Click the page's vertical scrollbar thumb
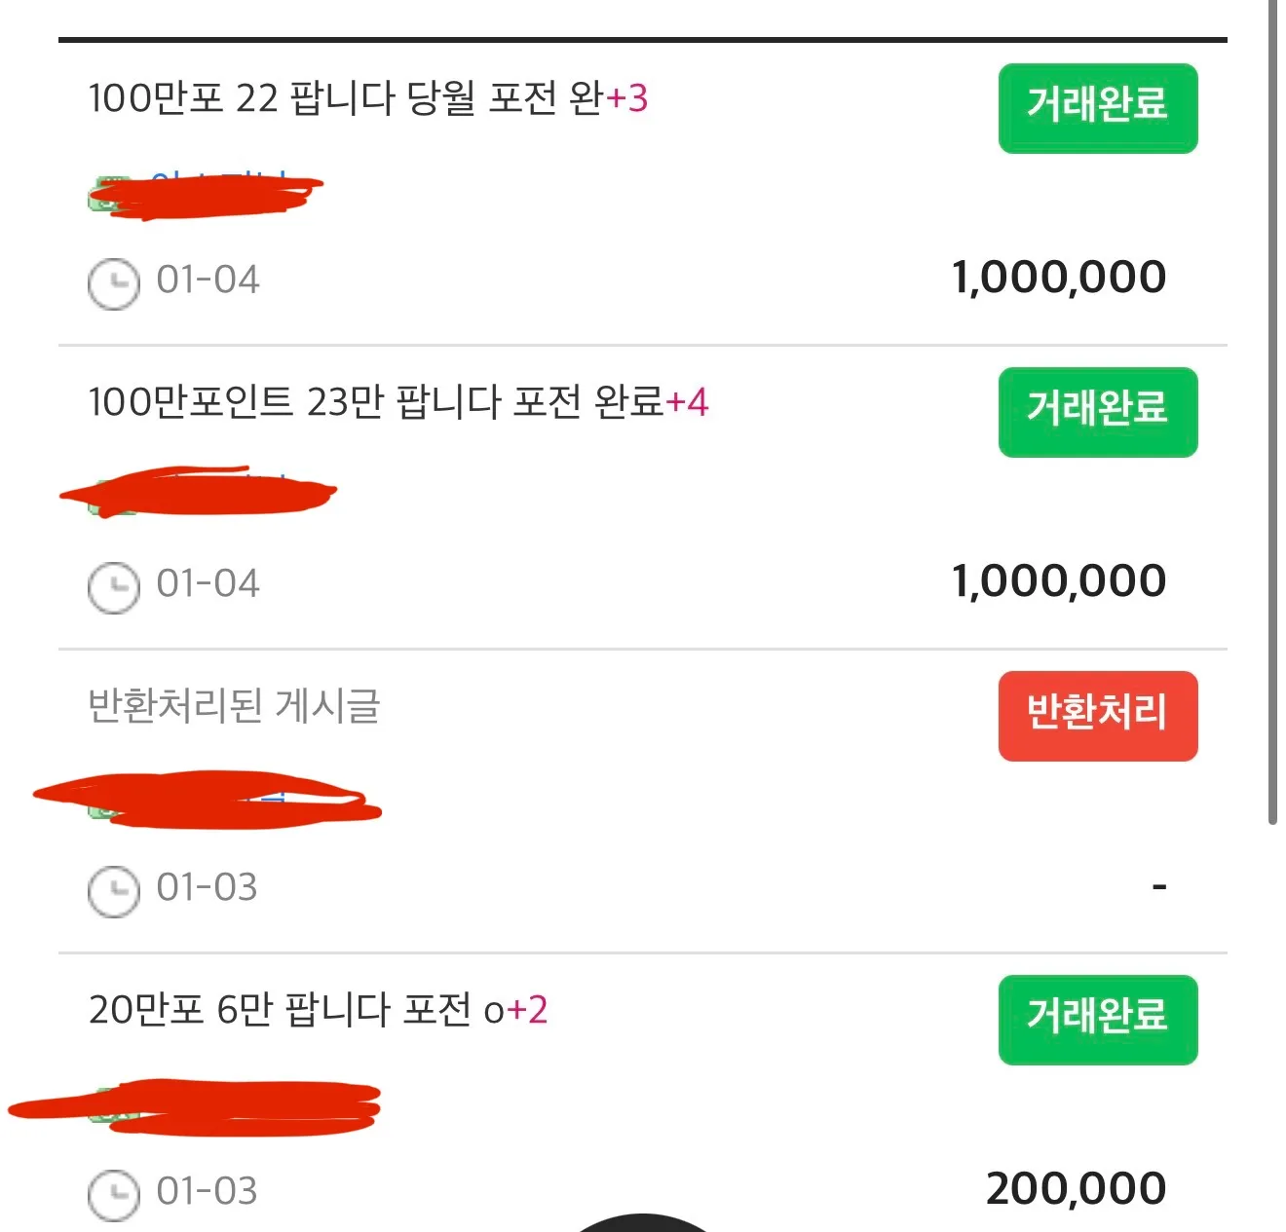Screen dimensions: 1286x1232 click(x=1272, y=413)
